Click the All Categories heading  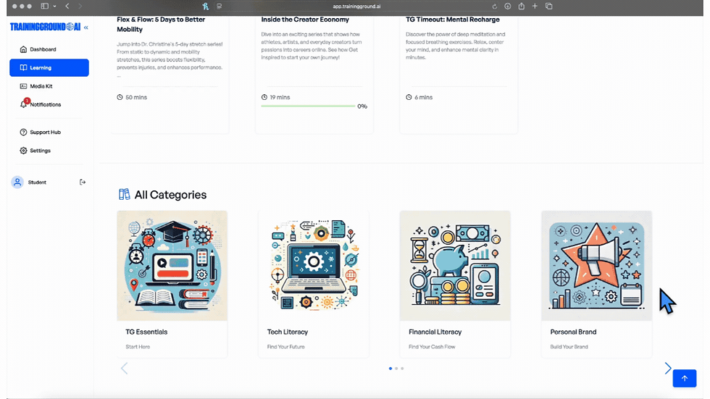tap(170, 195)
